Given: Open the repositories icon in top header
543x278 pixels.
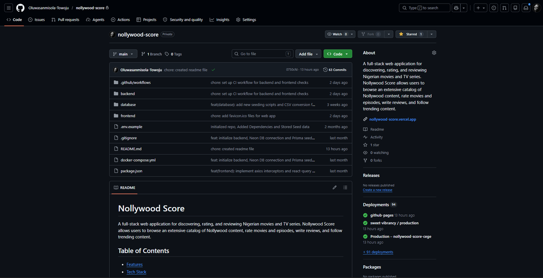Looking at the screenshot, I should coord(515,8).
